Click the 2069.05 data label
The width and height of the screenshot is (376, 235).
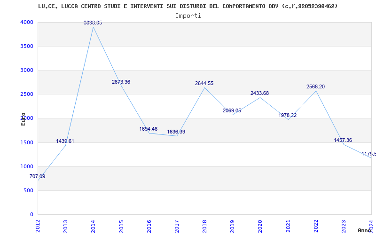(232, 111)
